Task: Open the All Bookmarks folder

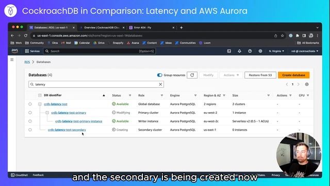Action: coord(308,43)
